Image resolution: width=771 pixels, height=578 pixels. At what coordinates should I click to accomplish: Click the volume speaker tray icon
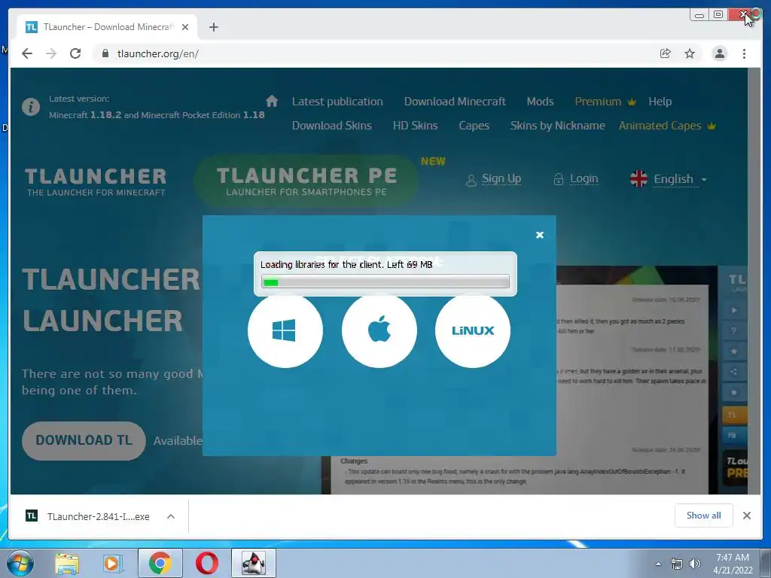tap(694, 564)
